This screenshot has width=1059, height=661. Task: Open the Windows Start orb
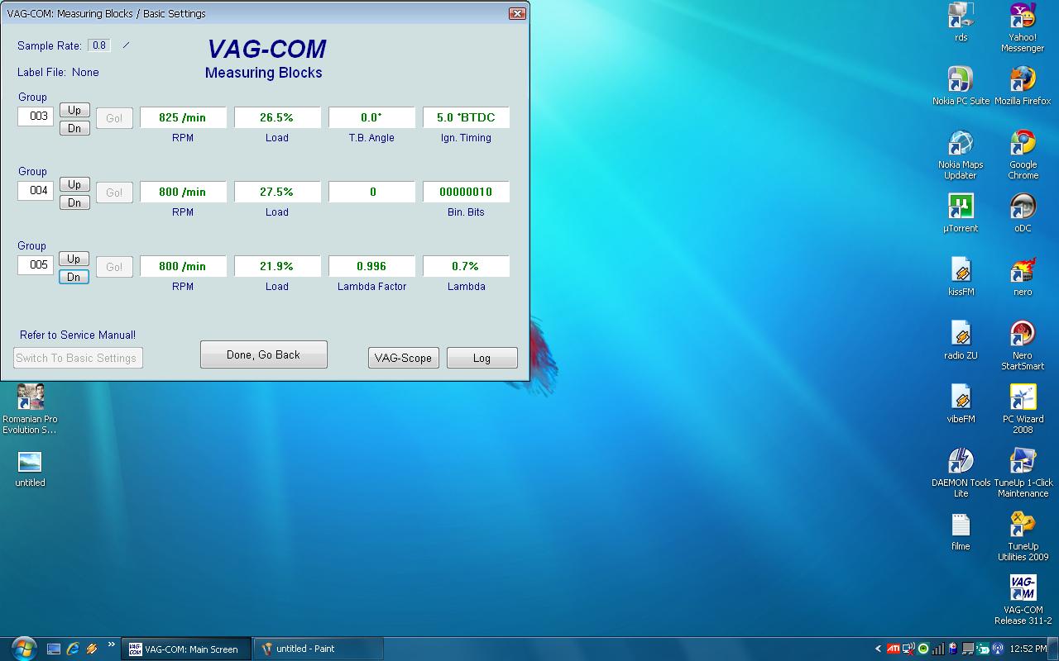23,649
